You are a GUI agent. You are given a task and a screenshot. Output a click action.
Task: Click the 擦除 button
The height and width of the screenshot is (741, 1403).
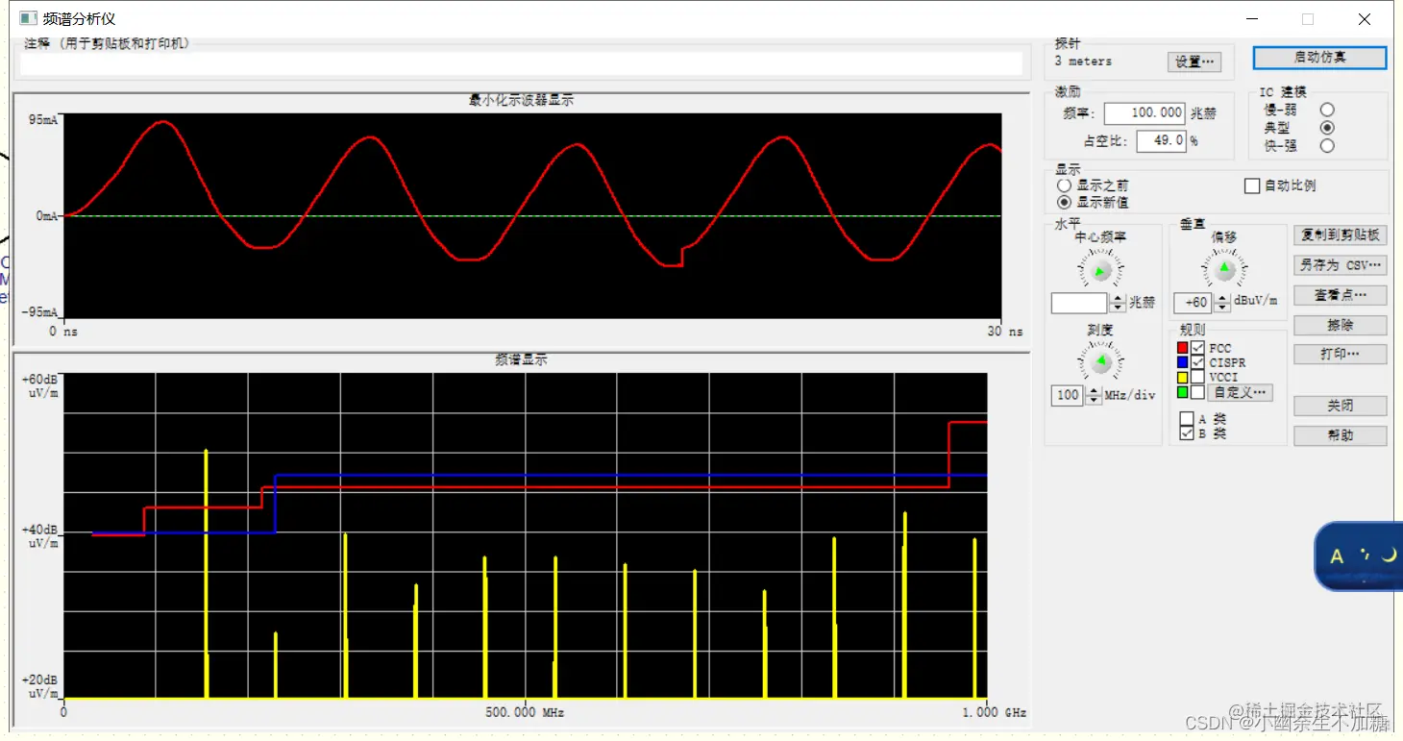[1340, 325]
